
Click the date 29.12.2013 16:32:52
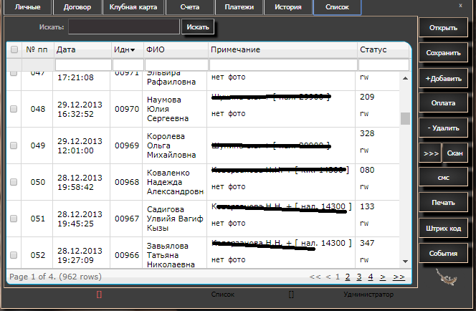click(x=80, y=109)
